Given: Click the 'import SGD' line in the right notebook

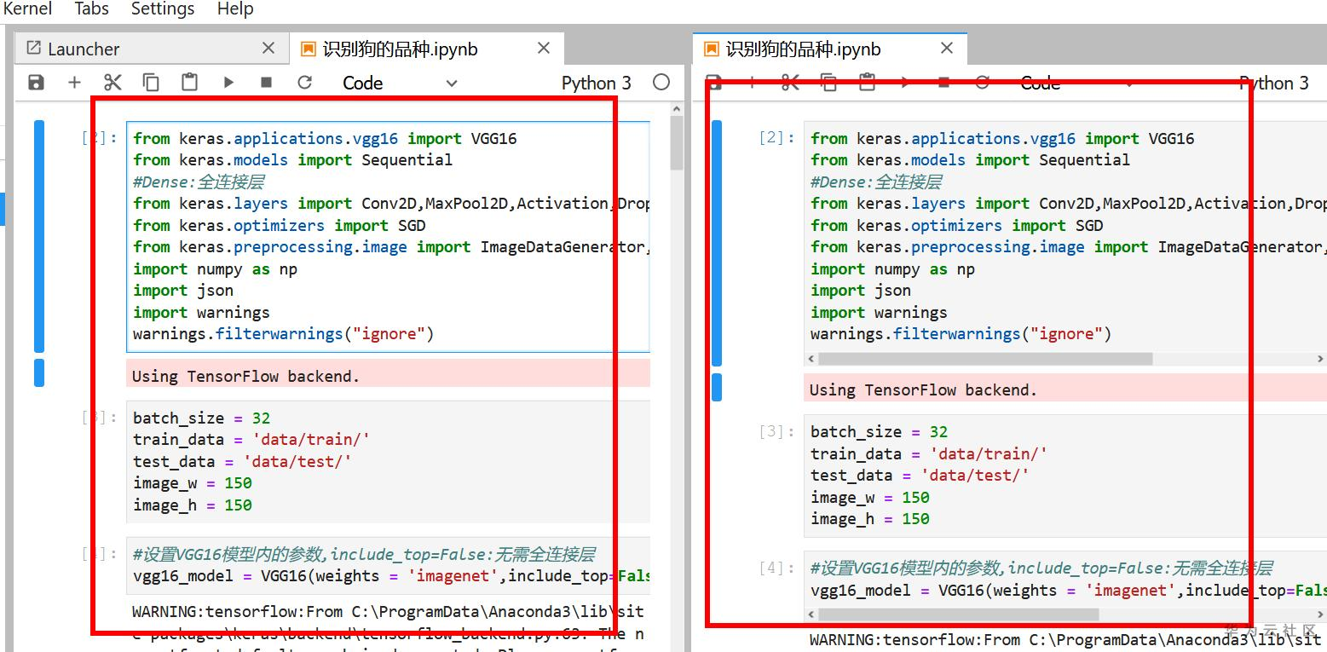Looking at the screenshot, I should (x=956, y=226).
